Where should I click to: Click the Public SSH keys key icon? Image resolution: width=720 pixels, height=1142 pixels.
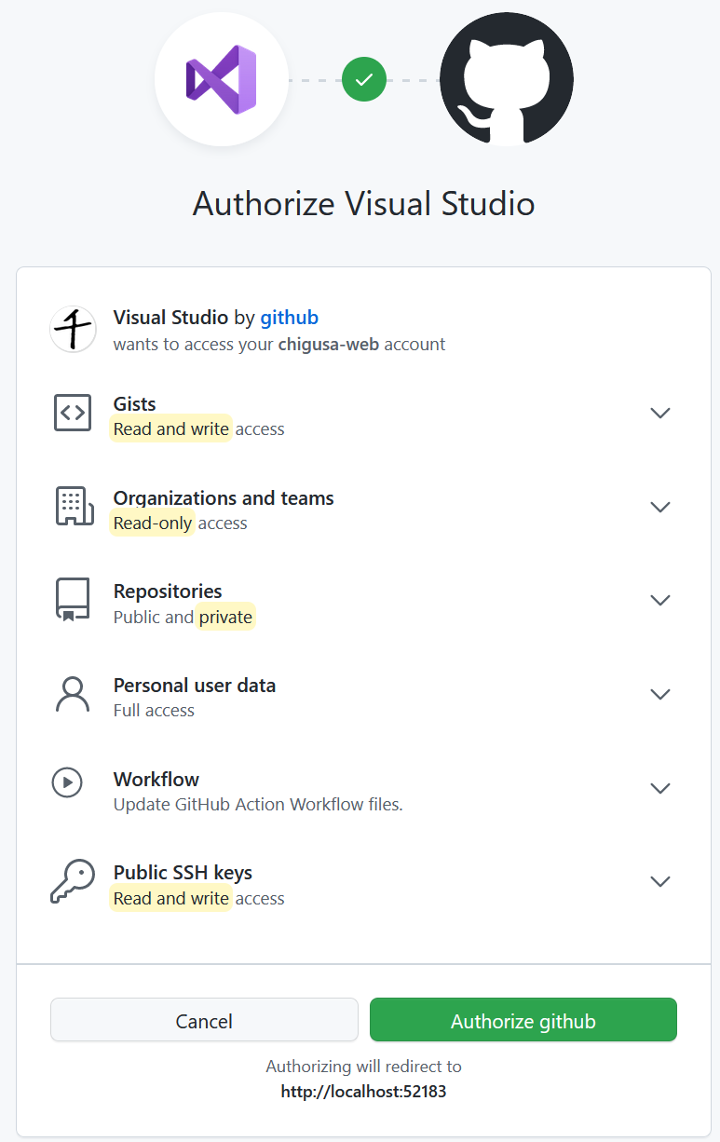coord(73,881)
